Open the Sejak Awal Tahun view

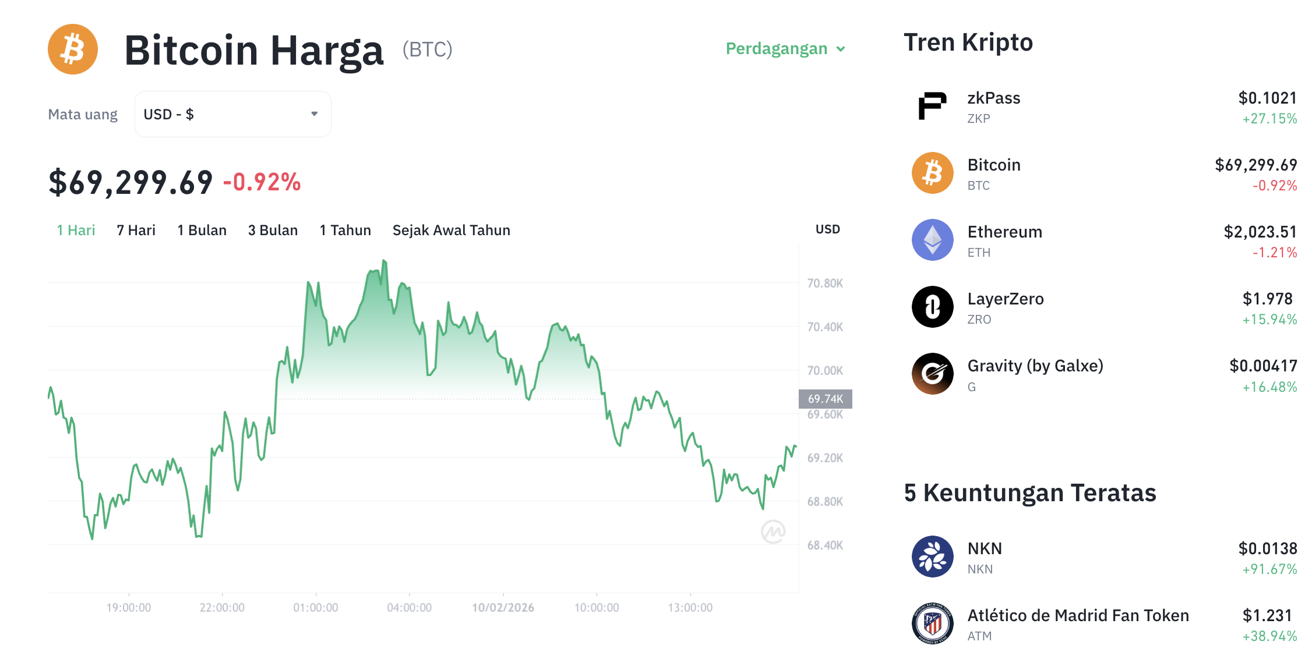451,230
